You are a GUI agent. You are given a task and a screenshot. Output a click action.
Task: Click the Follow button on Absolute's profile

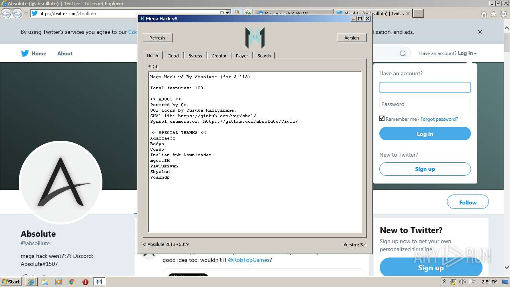coord(468,202)
